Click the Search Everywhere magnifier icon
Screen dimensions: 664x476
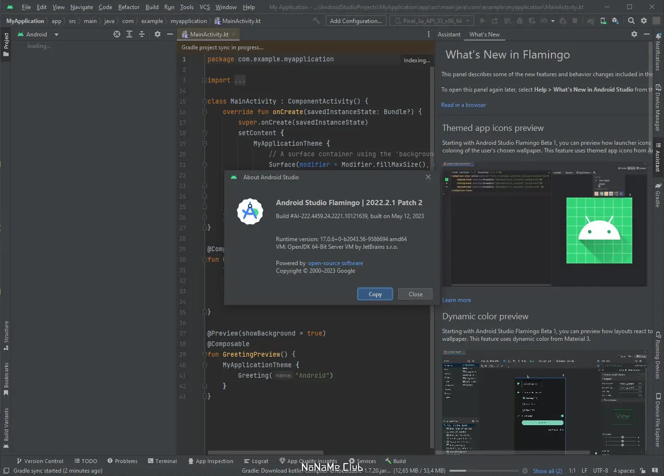[631, 21]
